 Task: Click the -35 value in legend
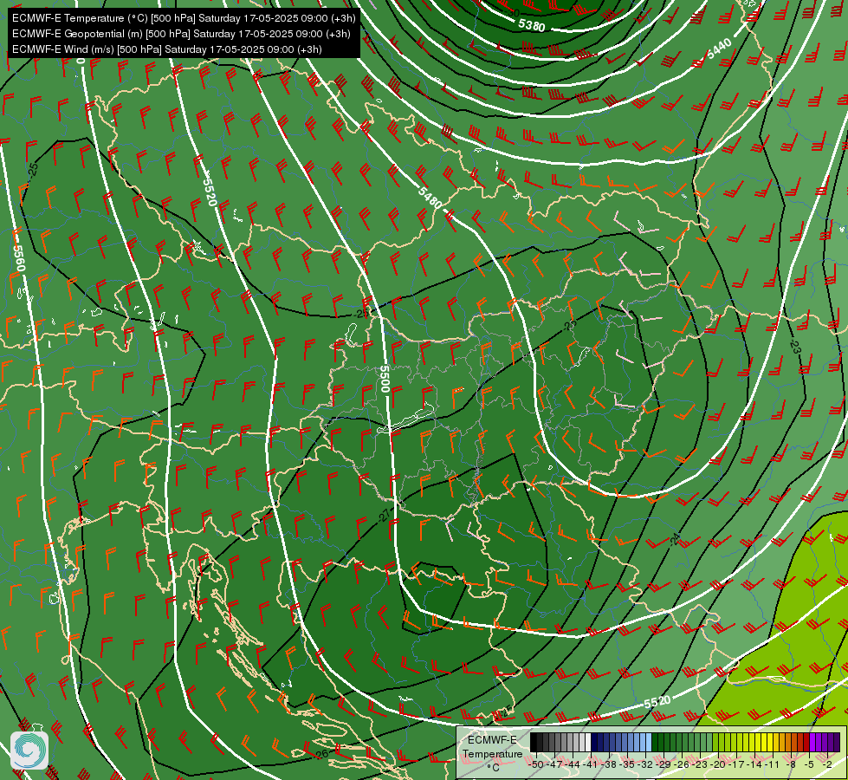[627, 764]
